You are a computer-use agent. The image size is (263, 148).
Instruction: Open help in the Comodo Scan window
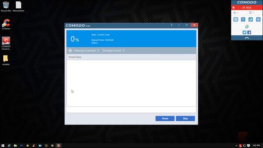[x=171, y=25]
